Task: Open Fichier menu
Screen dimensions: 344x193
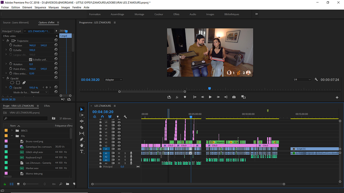Action: click(5, 8)
